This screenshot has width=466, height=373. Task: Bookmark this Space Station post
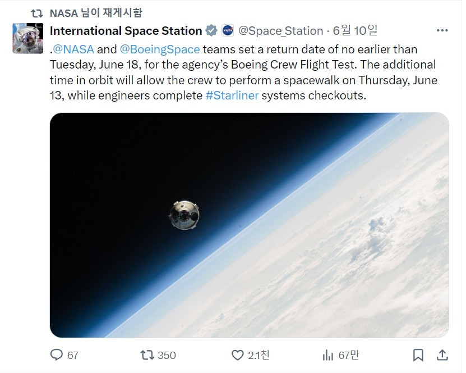click(x=418, y=355)
